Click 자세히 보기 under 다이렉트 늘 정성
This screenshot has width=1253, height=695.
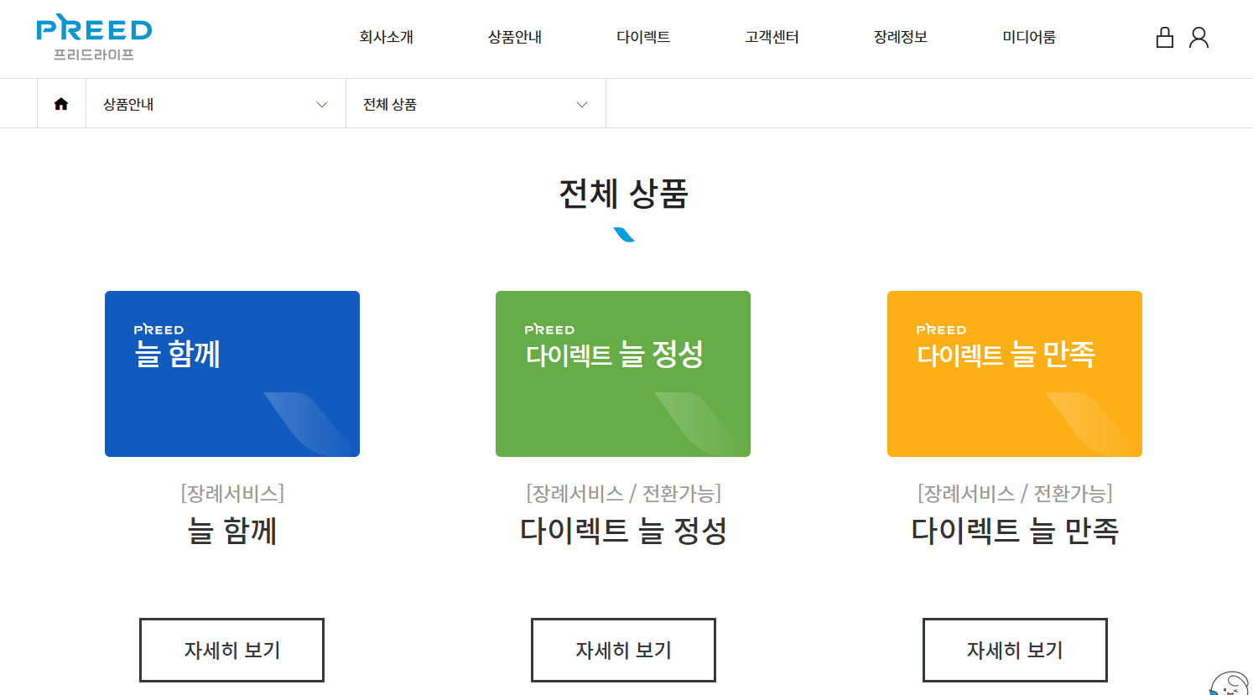coord(623,650)
